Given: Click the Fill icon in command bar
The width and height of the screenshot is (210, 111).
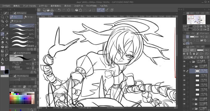Looking at the screenshot, I should [77, 10].
